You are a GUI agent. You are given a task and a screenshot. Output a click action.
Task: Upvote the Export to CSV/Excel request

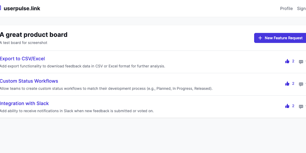pos(287,61)
